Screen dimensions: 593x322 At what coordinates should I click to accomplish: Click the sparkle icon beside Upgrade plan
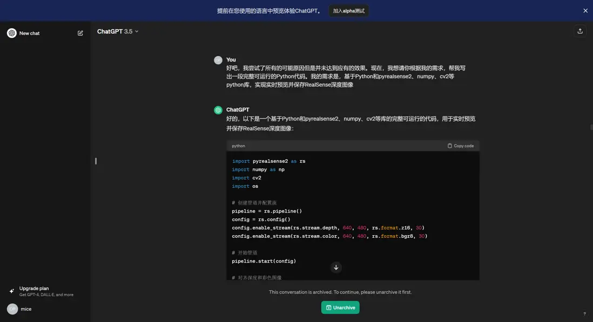[12, 291]
